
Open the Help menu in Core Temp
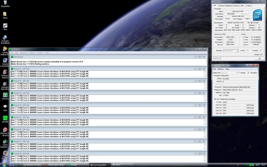coord(227,69)
